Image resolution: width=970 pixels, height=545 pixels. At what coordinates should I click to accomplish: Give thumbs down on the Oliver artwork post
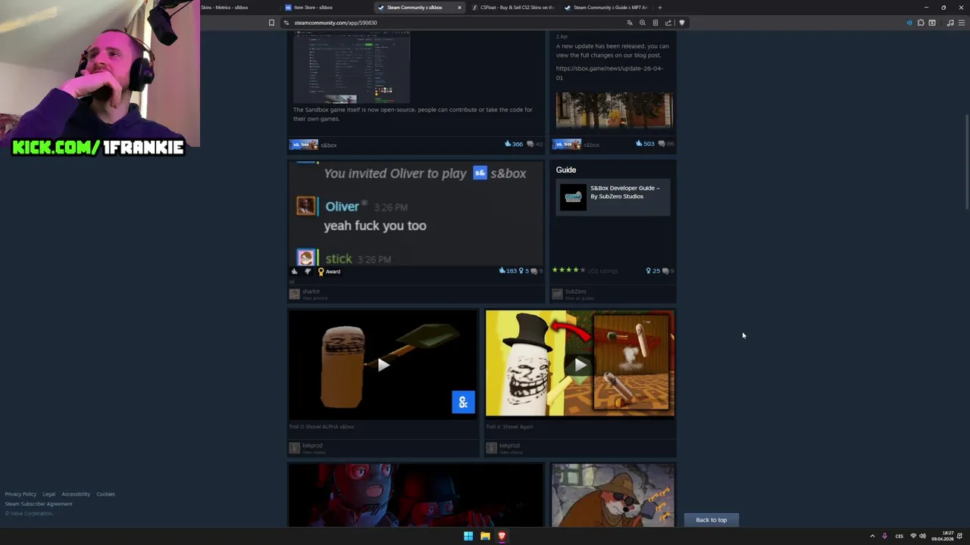pyautogui.click(x=308, y=271)
